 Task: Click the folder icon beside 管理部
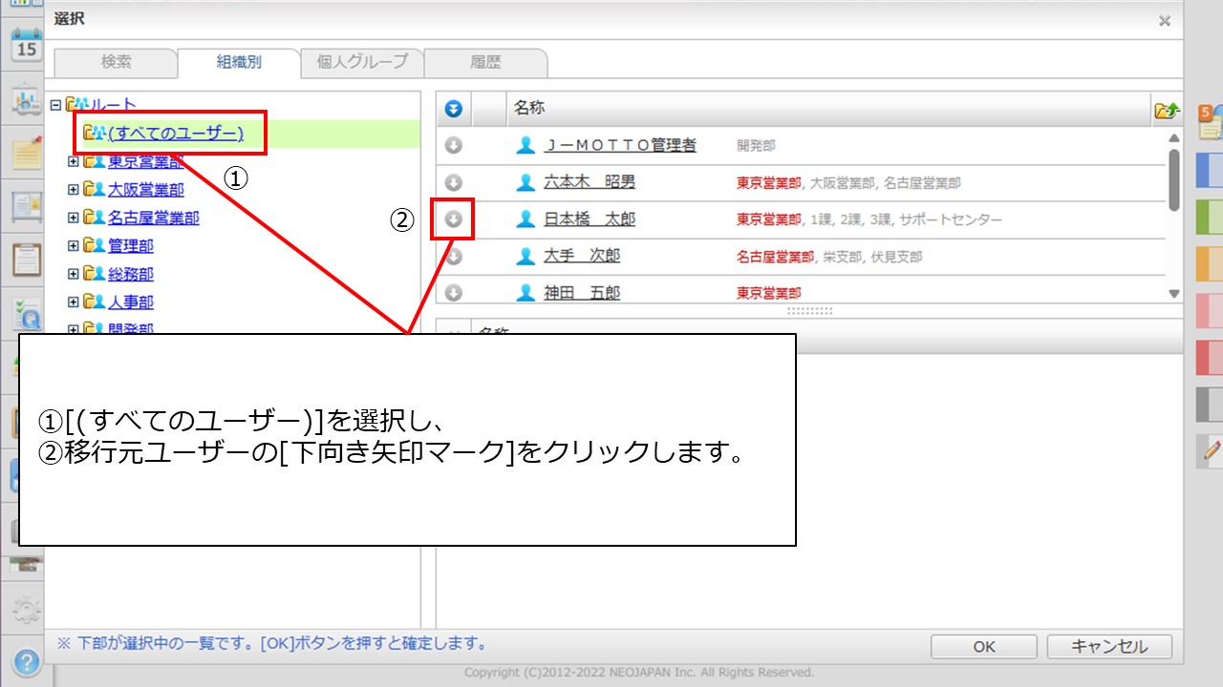pyautogui.click(x=94, y=246)
